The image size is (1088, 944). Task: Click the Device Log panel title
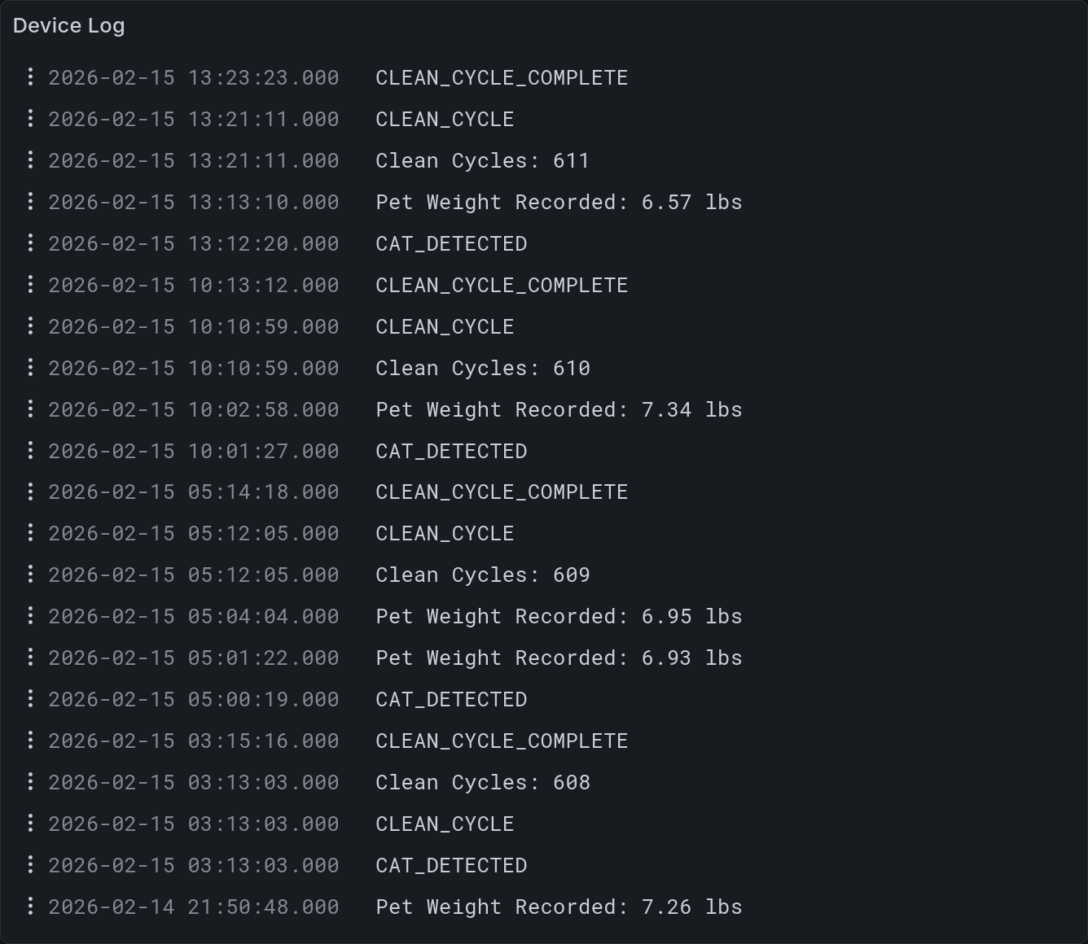coord(69,25)
